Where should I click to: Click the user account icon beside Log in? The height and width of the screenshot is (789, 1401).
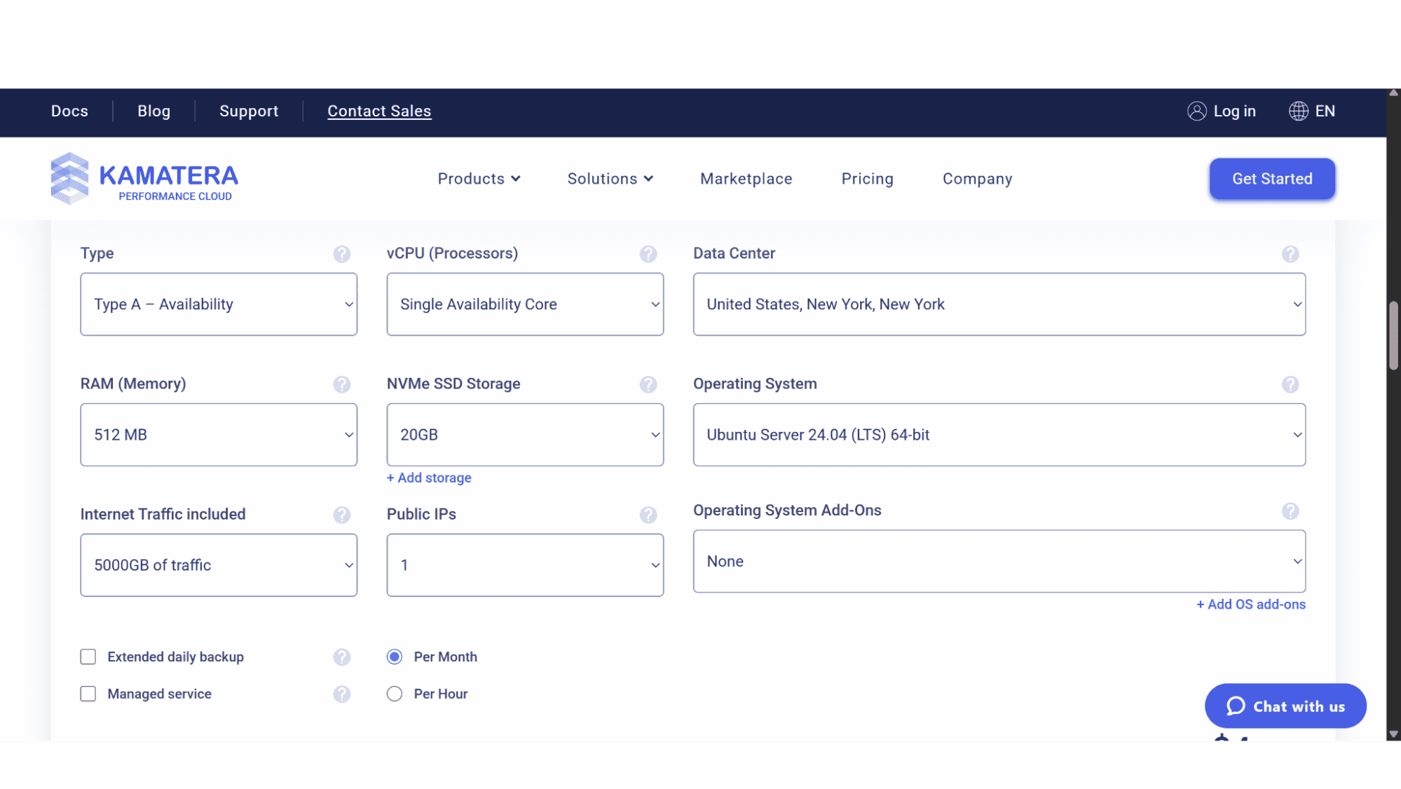point(1196,111)
